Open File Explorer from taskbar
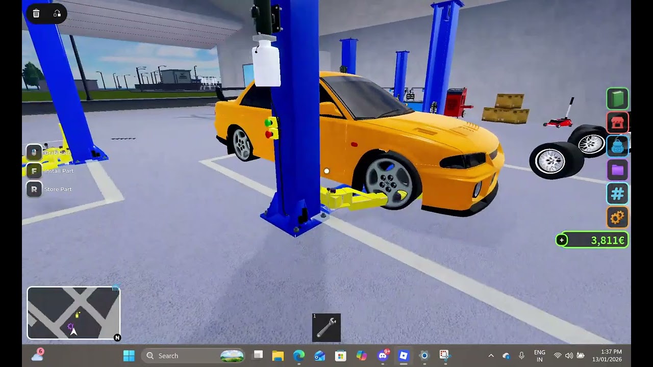The height and width of the screenshot is (367, 653). 278,356
